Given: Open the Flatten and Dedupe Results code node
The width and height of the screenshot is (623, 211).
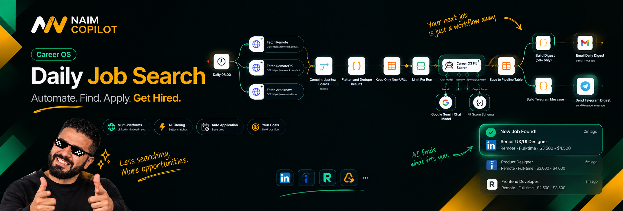Looking at the screenshot, I should point(357,66).
